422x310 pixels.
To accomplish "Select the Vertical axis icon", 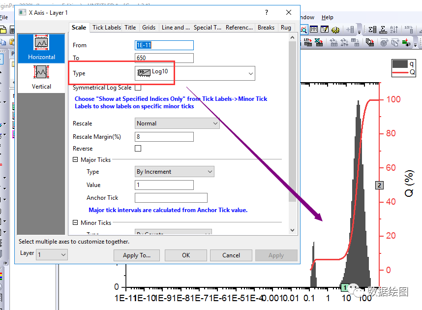I will 41,78.
